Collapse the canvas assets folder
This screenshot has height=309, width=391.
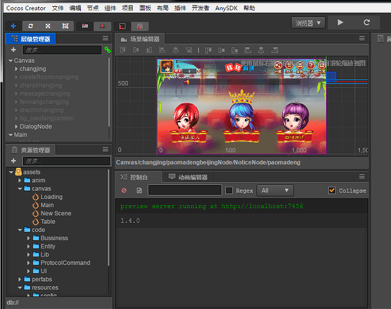20,188
